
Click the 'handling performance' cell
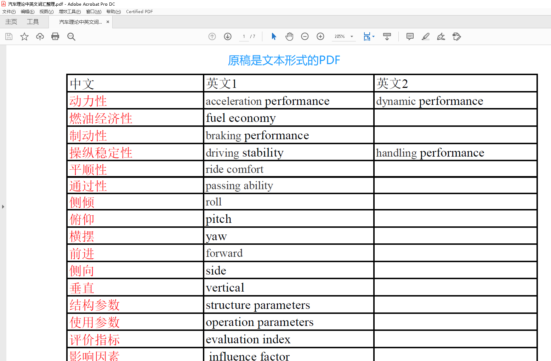click(456, 153)
